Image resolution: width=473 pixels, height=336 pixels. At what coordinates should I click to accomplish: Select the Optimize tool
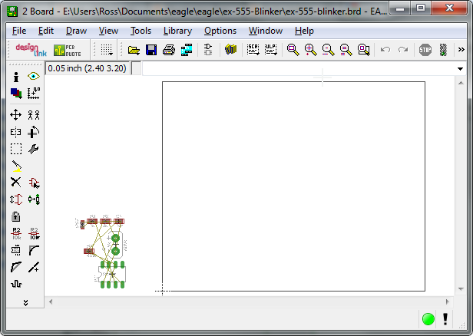(x=34, y=267)
